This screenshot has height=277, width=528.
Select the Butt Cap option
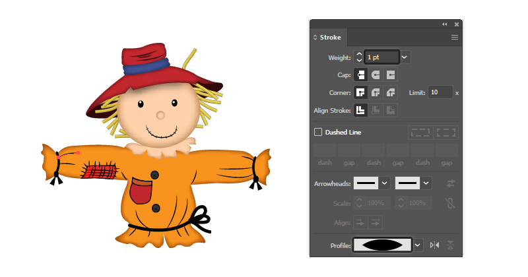[361, 75]
